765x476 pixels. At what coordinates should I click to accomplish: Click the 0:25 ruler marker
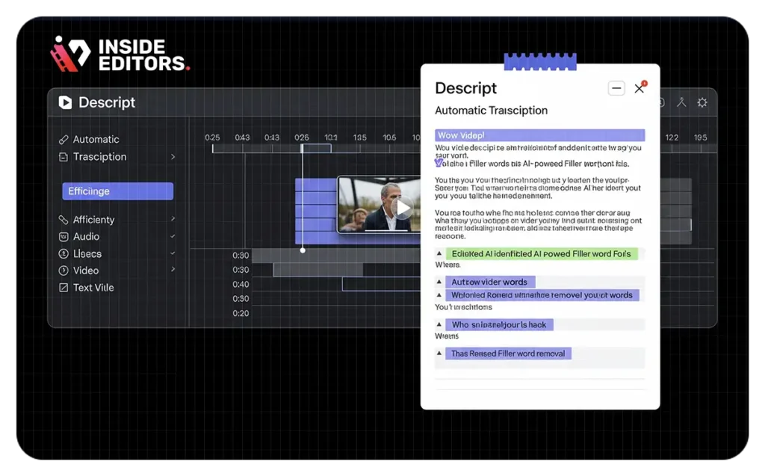point(212,137)
